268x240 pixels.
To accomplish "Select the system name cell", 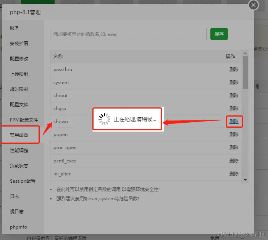I will [61, 83].
